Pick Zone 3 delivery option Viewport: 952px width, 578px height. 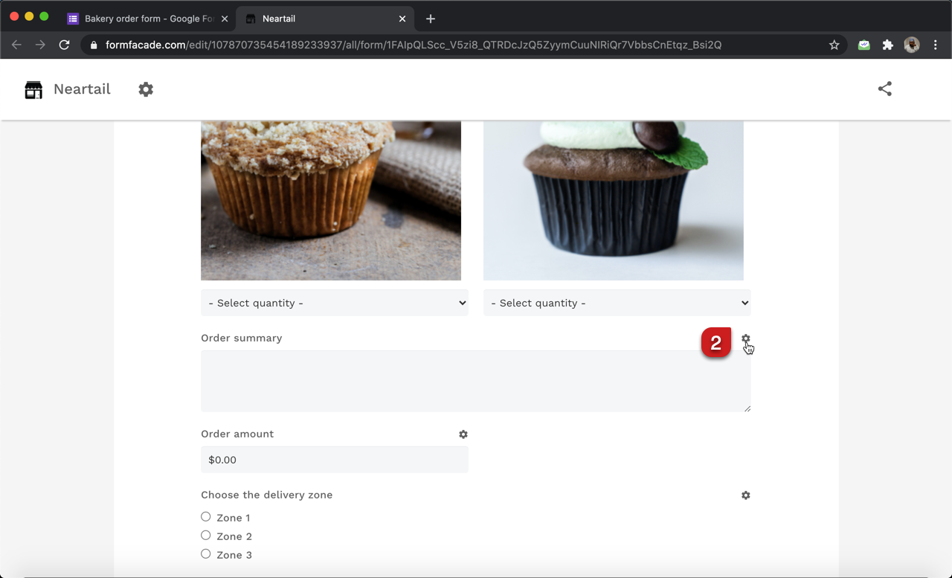point(205,553)
